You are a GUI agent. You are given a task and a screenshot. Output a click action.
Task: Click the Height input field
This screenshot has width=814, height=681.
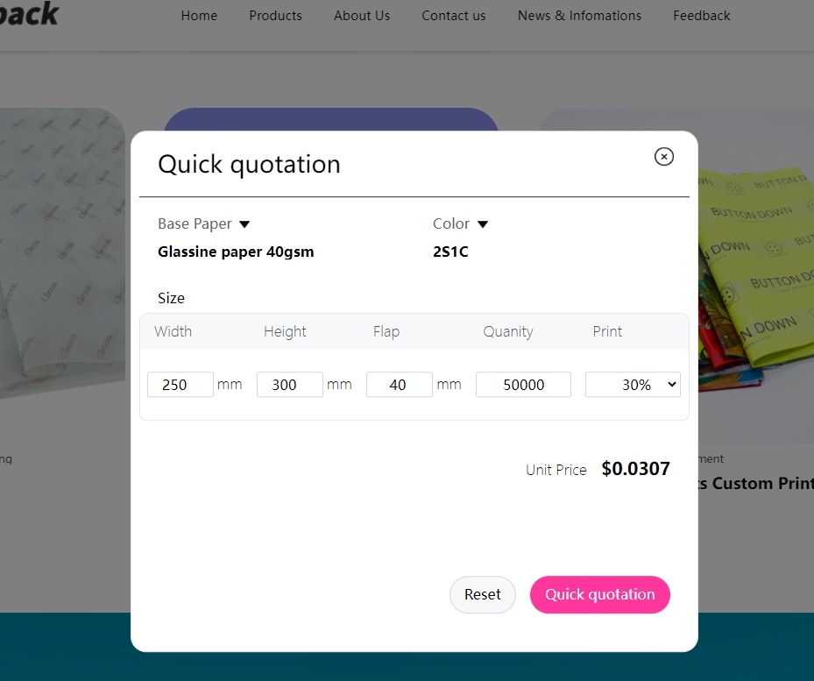[x=290, y=385]
